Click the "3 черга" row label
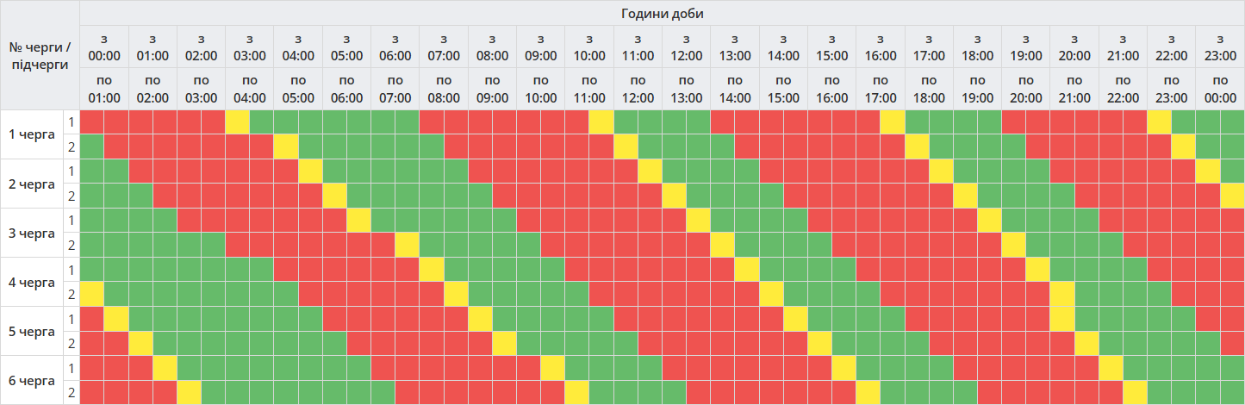The width and height of the screenshot is (1245, 405). pos(31,233)
